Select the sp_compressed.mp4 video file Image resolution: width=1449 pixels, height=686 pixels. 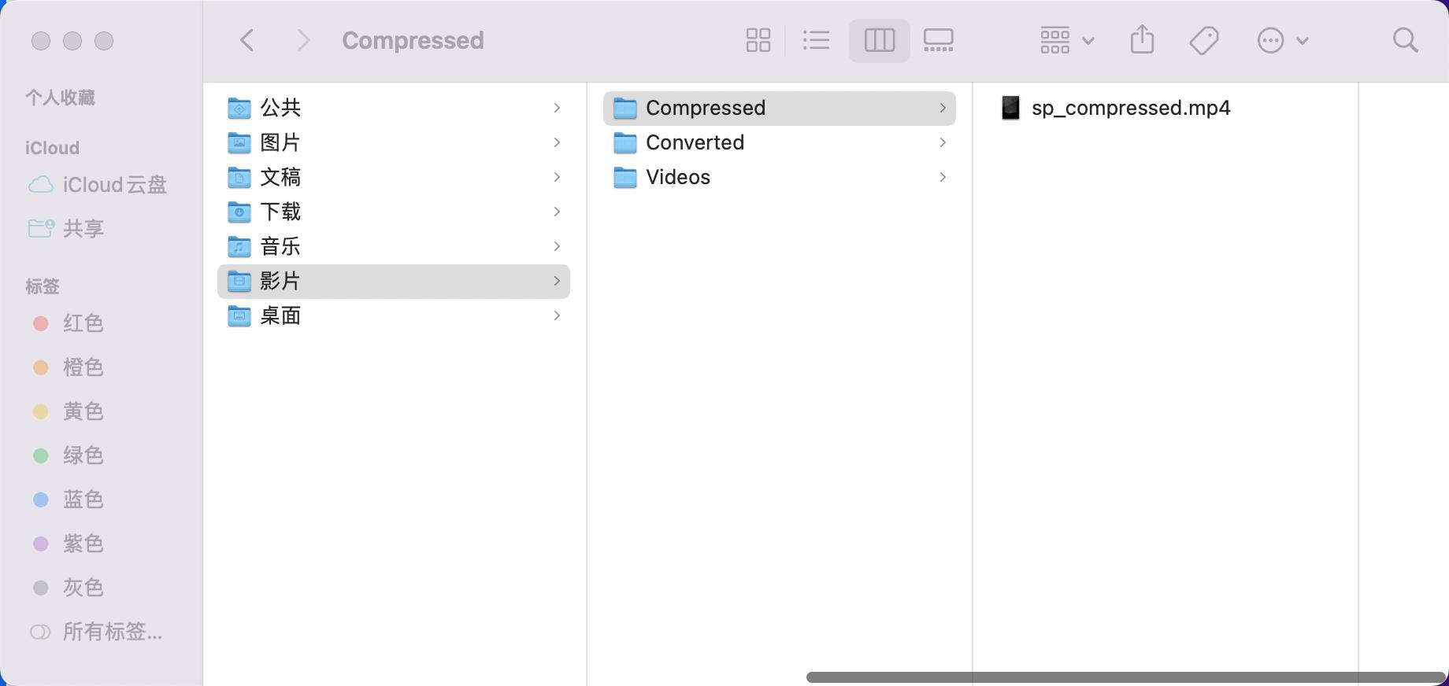coord(1130,108)
